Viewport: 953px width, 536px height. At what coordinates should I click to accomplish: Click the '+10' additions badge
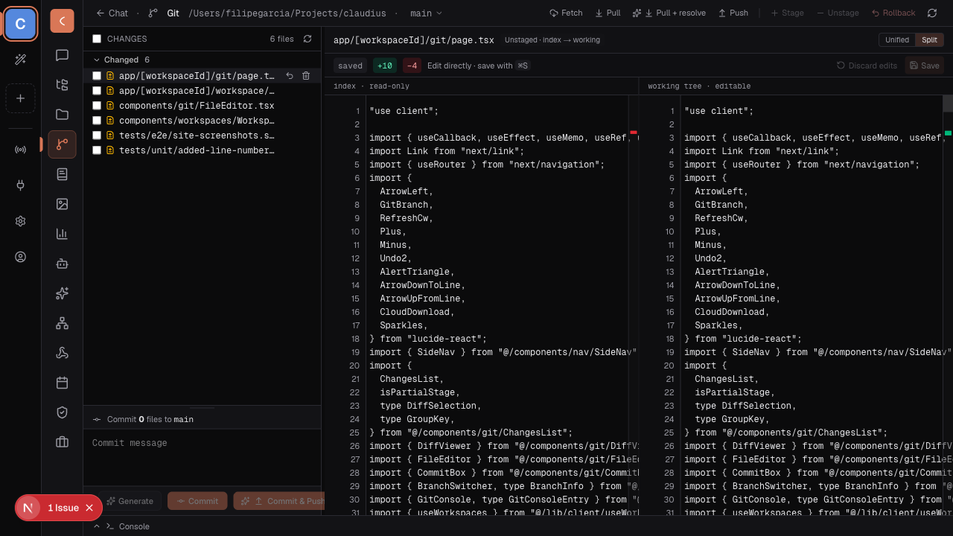pos(385,66)
